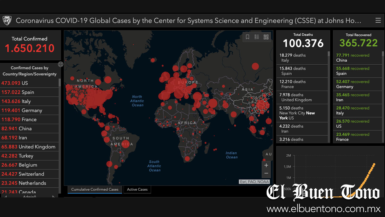Open the map bookmarks icon
The image size is (385, 217).
click(x=248, y=37)
